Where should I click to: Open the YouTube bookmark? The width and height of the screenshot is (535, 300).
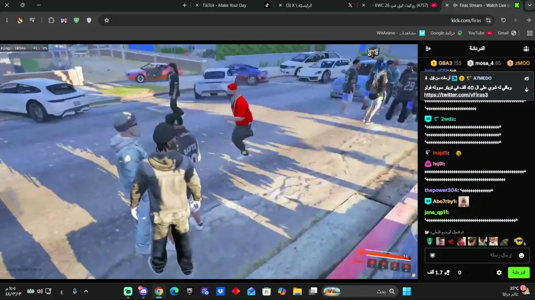point(480,33)
